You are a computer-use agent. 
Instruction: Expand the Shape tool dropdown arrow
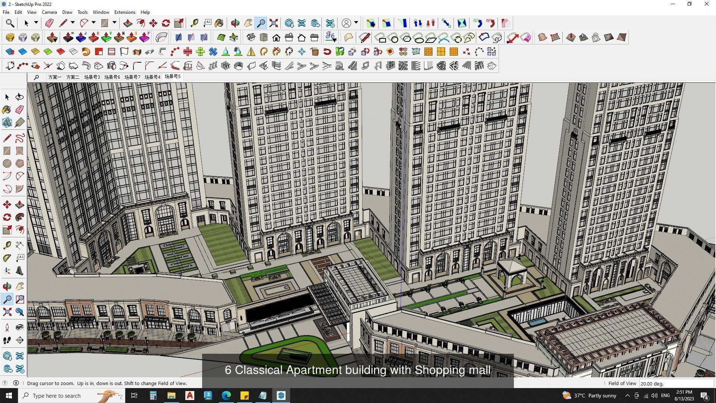tap(114, 23)
